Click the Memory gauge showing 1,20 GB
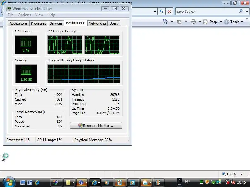 click(x=26, y=74)
